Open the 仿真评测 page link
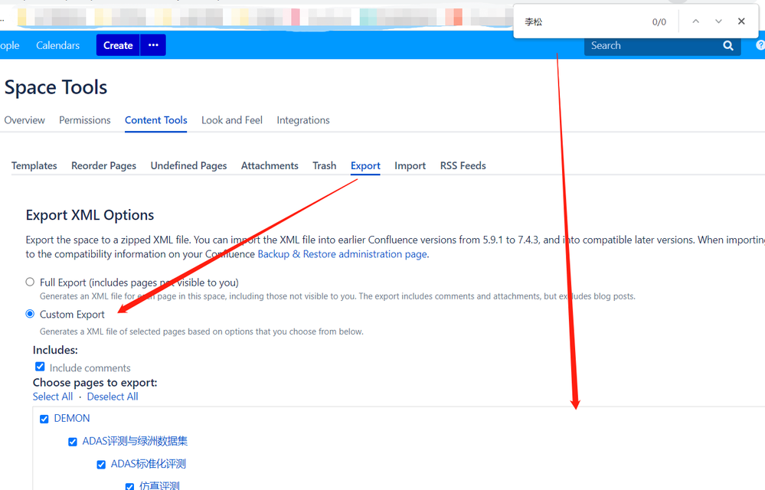The width and height of the screenshot is (765, 490). tap(159, 485)
